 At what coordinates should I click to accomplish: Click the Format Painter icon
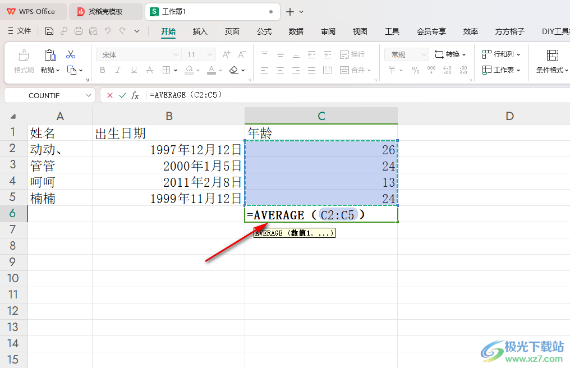(24, 61)
